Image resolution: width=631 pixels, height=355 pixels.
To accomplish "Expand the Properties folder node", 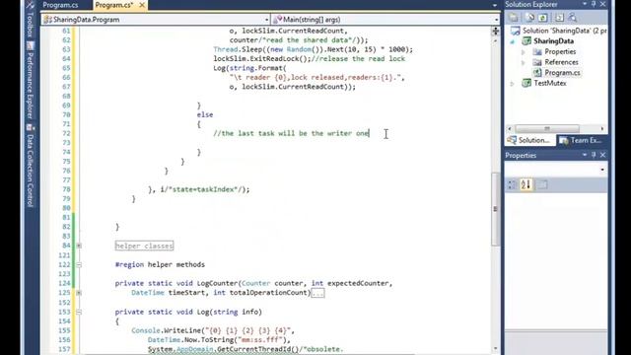I will (524, 52).
